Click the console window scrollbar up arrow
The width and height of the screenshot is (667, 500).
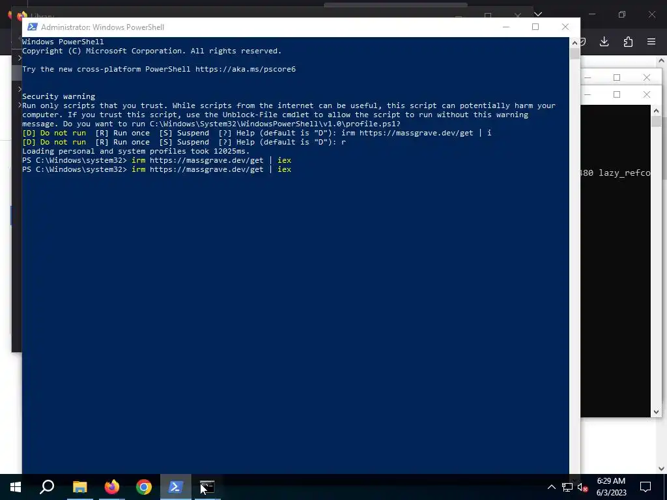pos(656,111)
